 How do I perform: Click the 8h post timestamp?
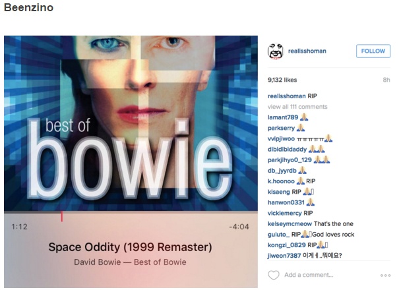point(386,80)
